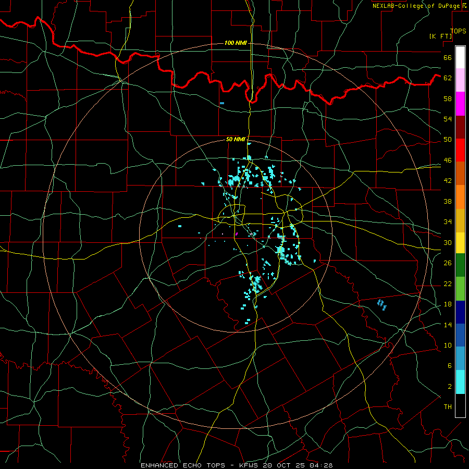Click the isolated blue echo below the red river border
This screenshot has width=469, height=469.
(222, 103)
